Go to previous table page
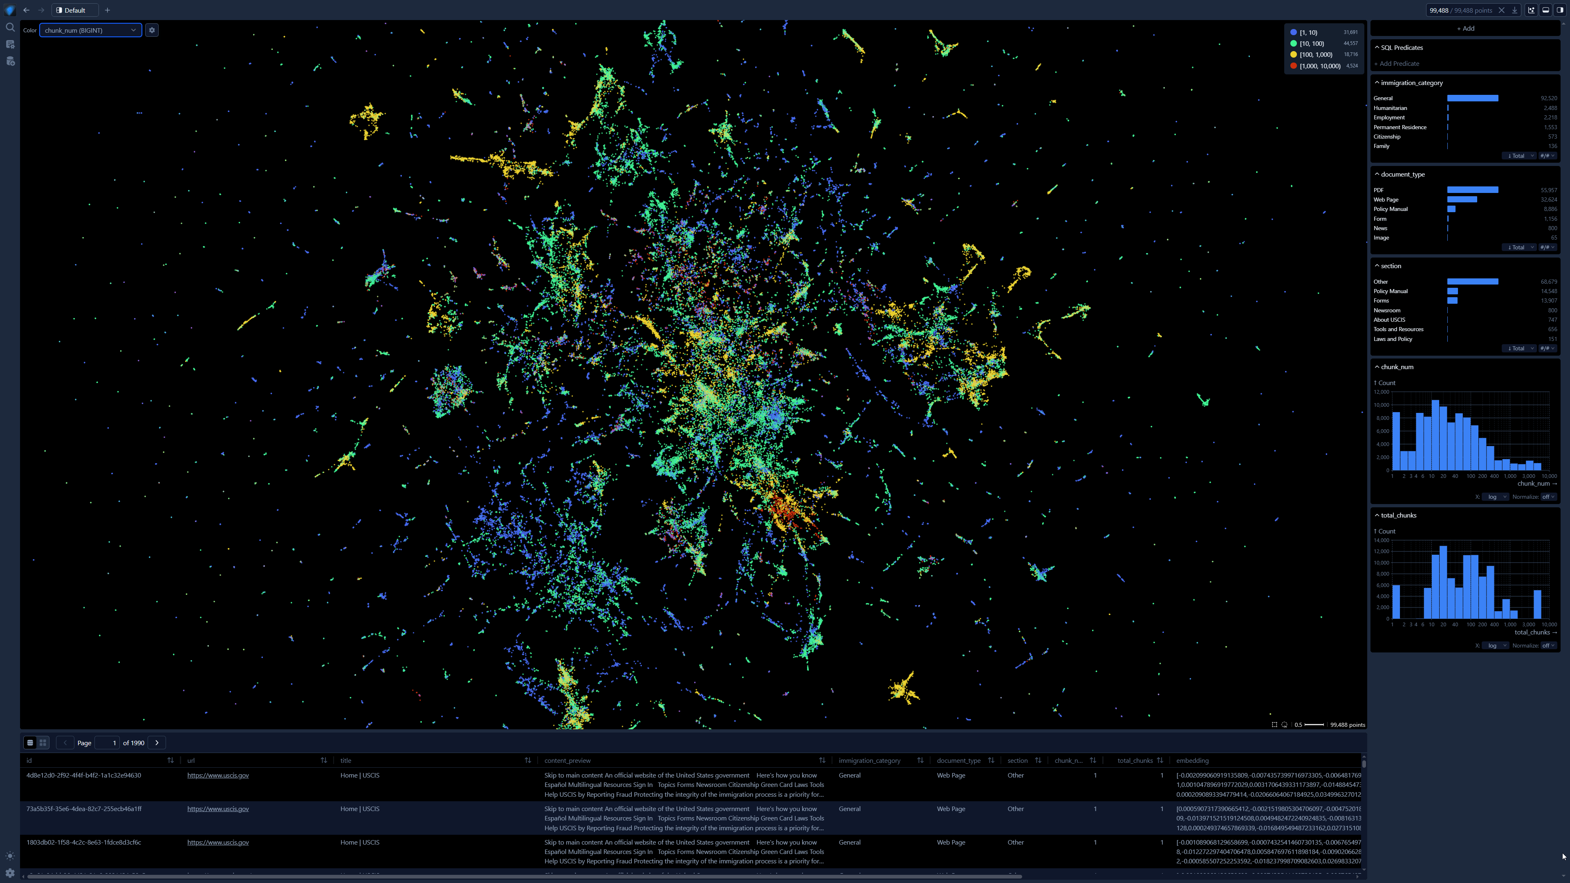 point(65,743)
